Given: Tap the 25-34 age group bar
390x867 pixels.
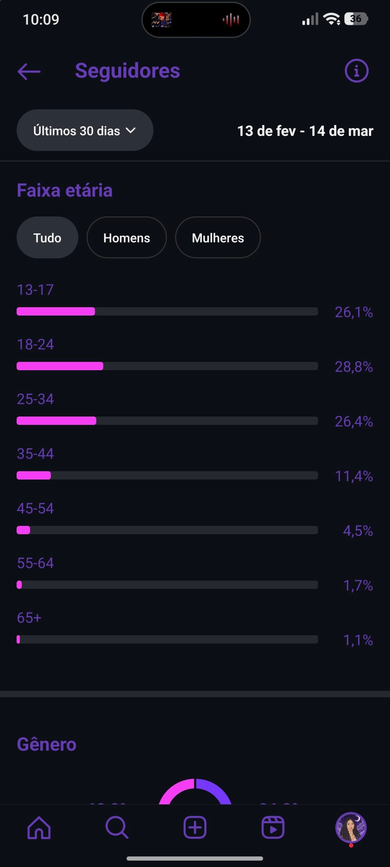Looking at the screenshot, I should coord(167,421).
